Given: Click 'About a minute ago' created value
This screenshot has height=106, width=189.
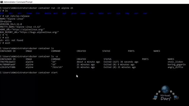Looking at the screenshot, I should point(88,62).
